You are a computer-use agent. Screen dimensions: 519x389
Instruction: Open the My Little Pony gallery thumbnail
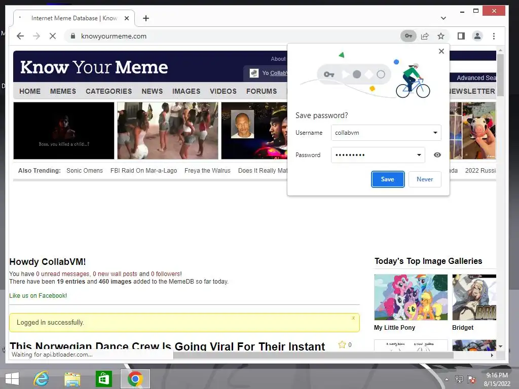(411, 297)
